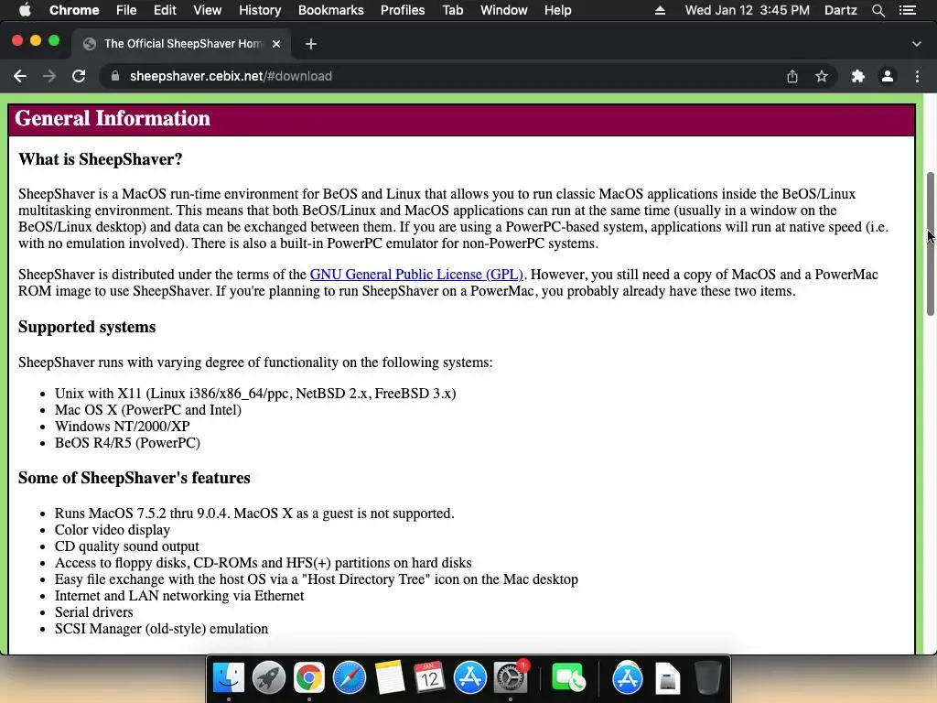The image size is (937, 703).
Task: Click Unix with X11 list item
Action: coord(255,394)
